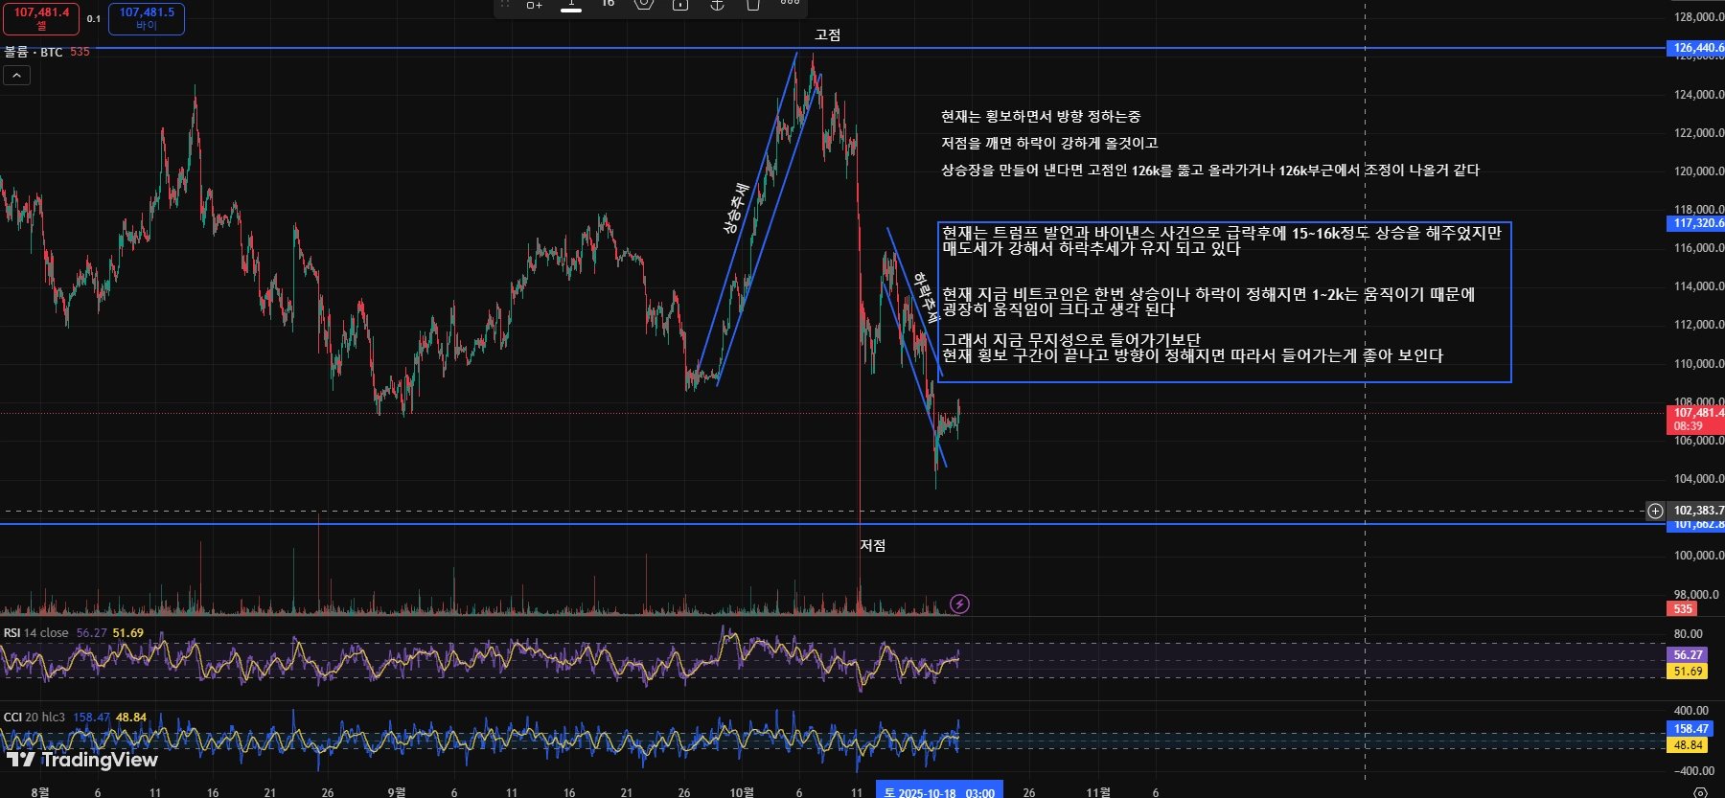The height and width of the screenshot is (798, 1725).
Task: Click the RSI 14 close indicator legend
Action: pos(36,633)
